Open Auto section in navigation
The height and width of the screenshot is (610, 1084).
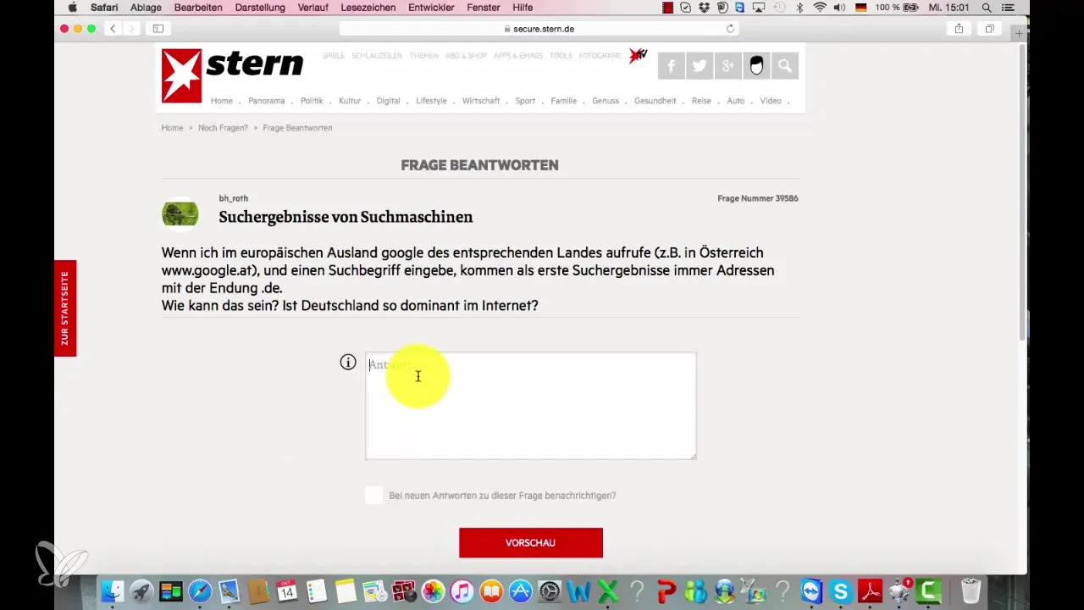735,101
